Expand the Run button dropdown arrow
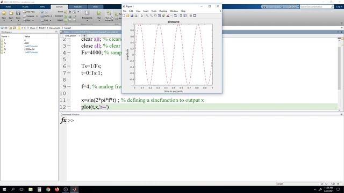This screenshot has width=344, height=193. click(x=99, y=20)
